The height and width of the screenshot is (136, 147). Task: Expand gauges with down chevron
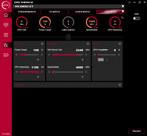pos(68,38)
